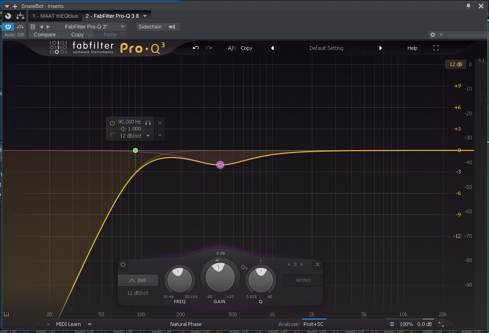The image size is (489, 333).
Task: Select the green EQ node at 90 Hz
Action: (135, 150)
